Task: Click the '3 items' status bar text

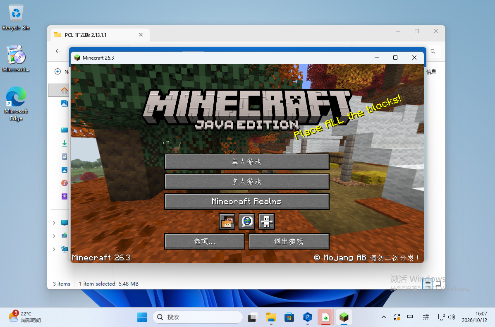Action: tap(62, 284)
